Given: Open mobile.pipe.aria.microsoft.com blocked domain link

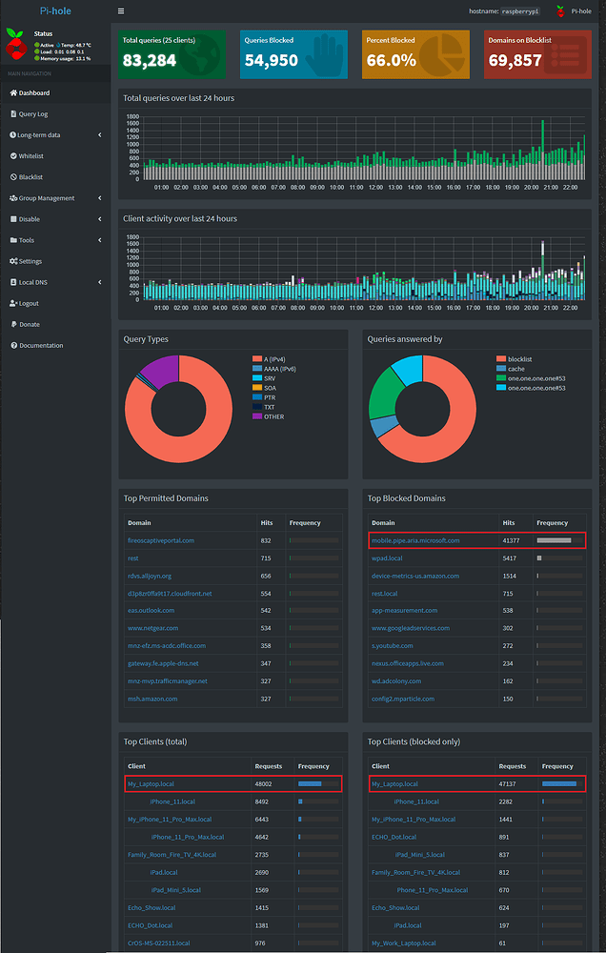Looking at the screenshot, I should 415,540.
